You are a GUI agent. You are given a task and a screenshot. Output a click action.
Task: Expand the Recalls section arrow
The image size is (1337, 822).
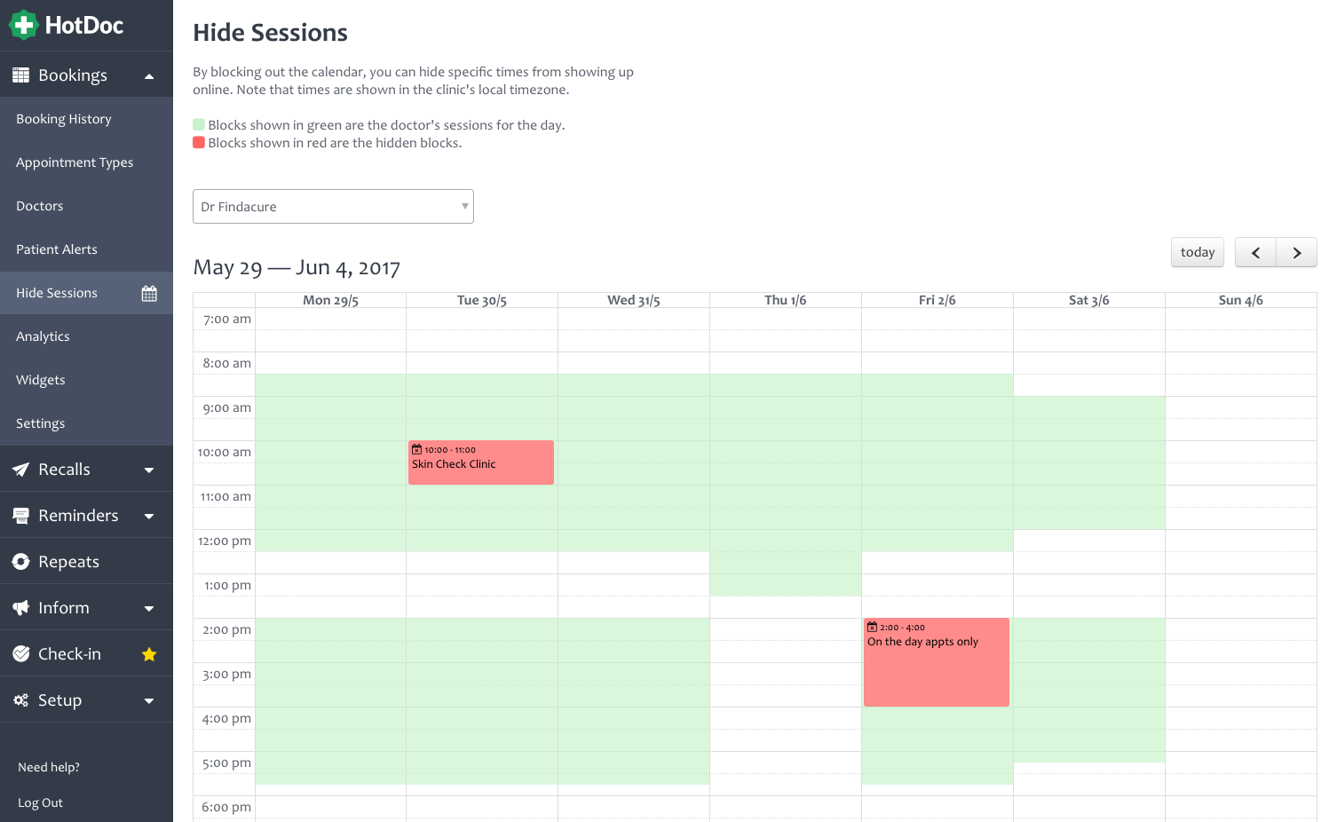(x=149, y=470)
